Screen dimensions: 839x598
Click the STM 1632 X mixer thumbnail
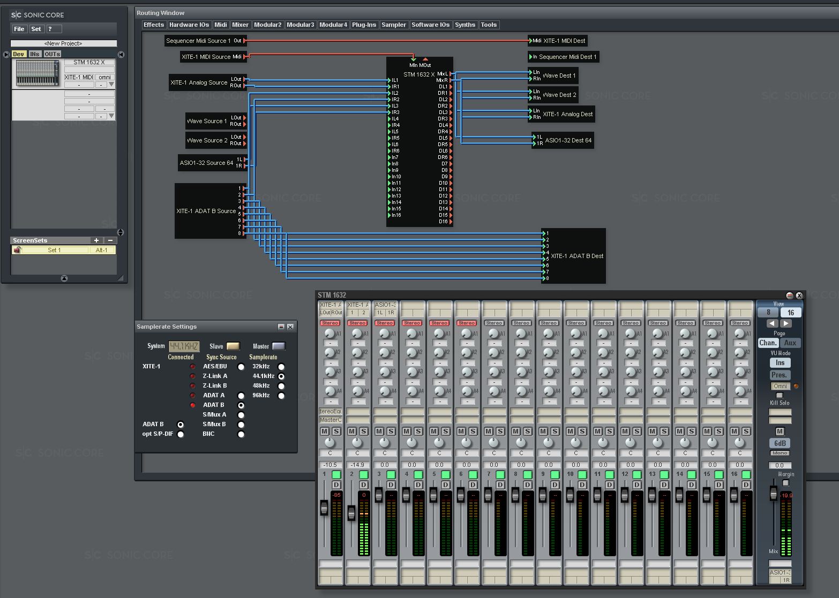pyautogui.click(x=38, y=73)
